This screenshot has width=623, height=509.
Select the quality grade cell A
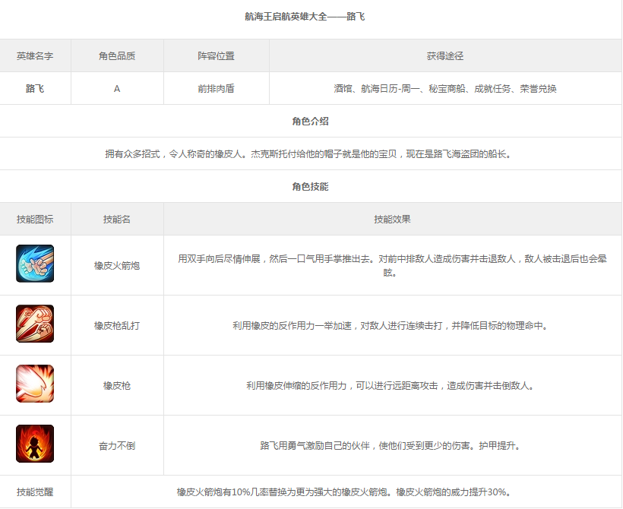click(117, 89)
